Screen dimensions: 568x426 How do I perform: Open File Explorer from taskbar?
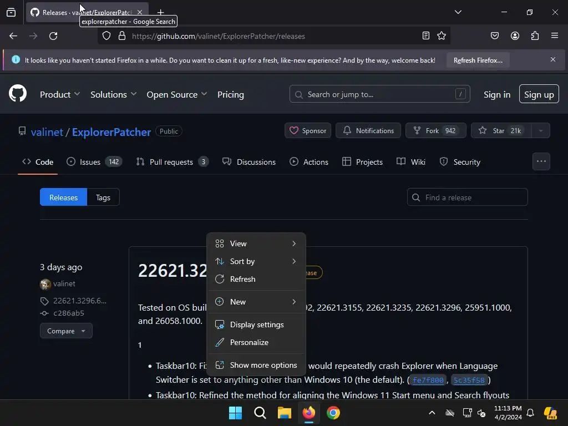pyautogui.click(x=285, y=413)
